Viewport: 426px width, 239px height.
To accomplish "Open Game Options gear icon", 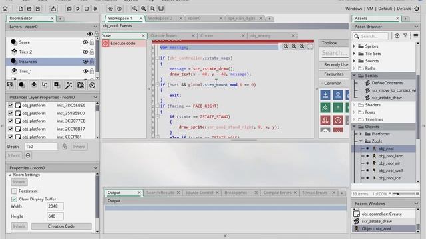I will [111, 9].
